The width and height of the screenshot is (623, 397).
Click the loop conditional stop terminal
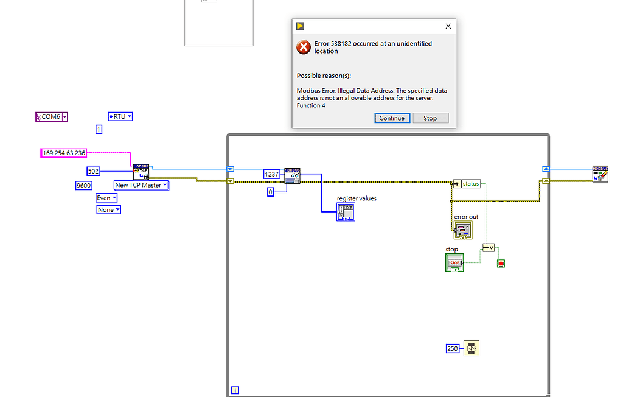pyautogui.click(x=501, y=263)
